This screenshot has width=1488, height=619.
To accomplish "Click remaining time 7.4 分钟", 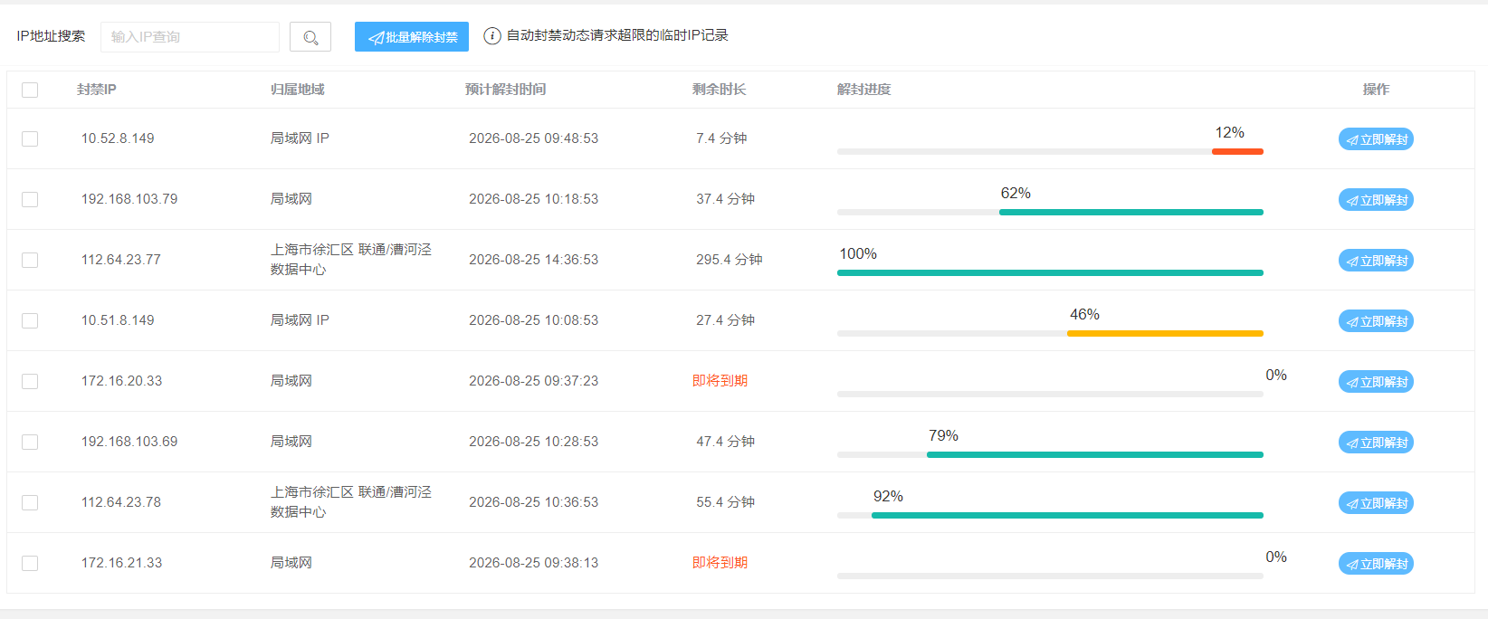I will (721, 138).
